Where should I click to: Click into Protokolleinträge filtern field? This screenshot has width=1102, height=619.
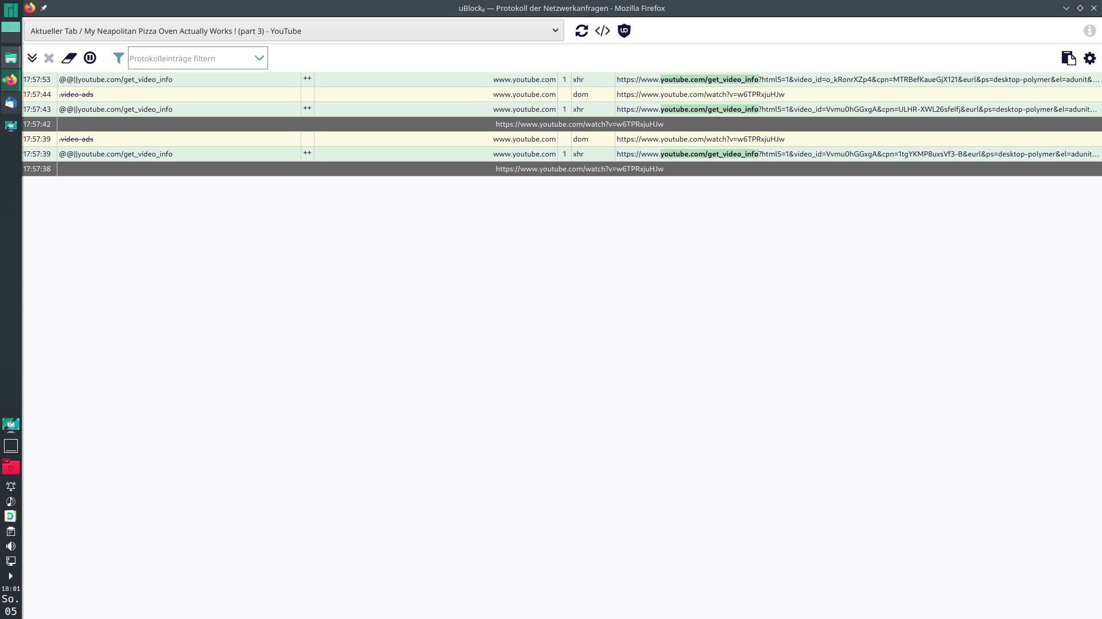pos(189,58)
